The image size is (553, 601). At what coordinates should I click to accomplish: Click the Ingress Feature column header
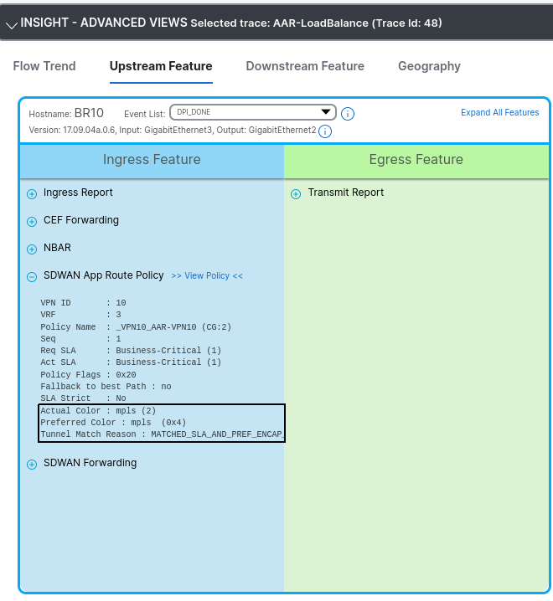tap(152, 160)
